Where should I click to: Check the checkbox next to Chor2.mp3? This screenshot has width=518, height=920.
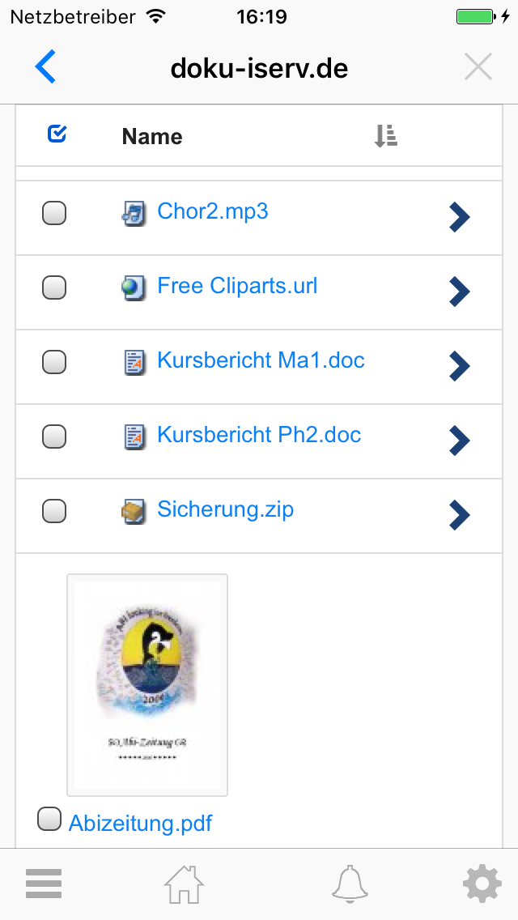(53, 212)
